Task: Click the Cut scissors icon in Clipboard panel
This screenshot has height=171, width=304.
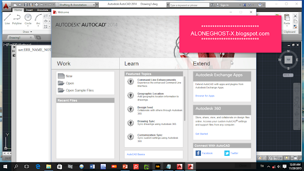Action: pos(295,16)
